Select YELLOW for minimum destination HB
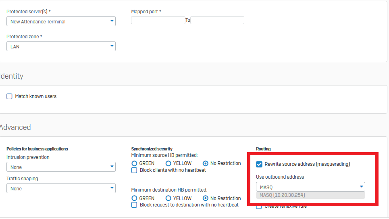 pos(168,198)
